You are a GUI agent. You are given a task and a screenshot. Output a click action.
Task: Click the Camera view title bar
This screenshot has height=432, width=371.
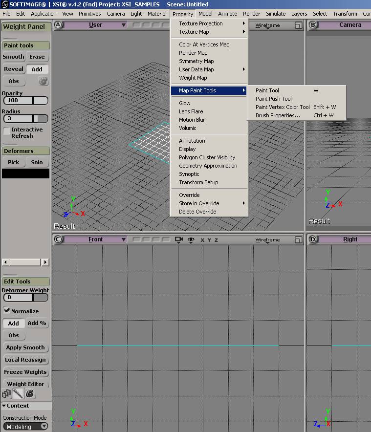[345, 25]
